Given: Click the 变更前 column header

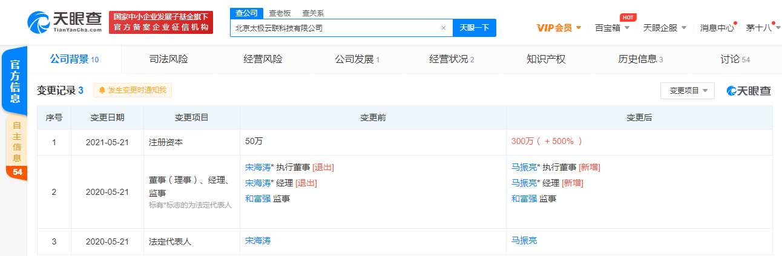Looking at the screenshot, I should [373, 117].
